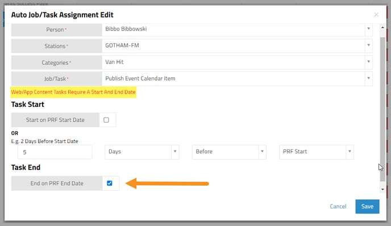Click the Categories dropdown arrow icon
Viewport: 391px width, 226px height.
click(369, 61)
